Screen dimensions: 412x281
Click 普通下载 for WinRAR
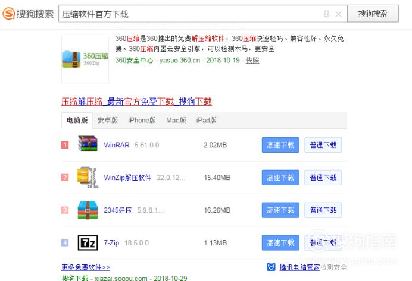[x=323, y=145]
